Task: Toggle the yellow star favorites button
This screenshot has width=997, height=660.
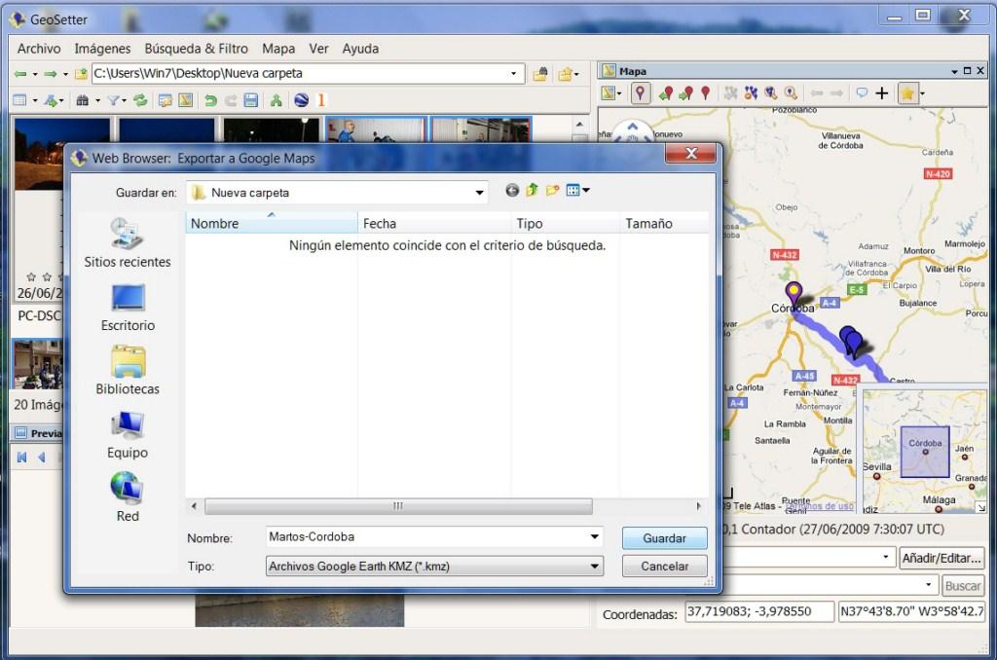Action: (907, 93)
